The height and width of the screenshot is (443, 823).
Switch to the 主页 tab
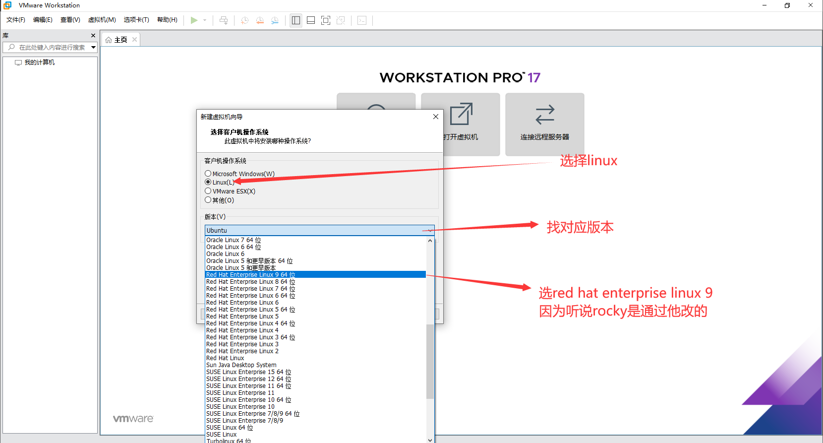point(120,40)
